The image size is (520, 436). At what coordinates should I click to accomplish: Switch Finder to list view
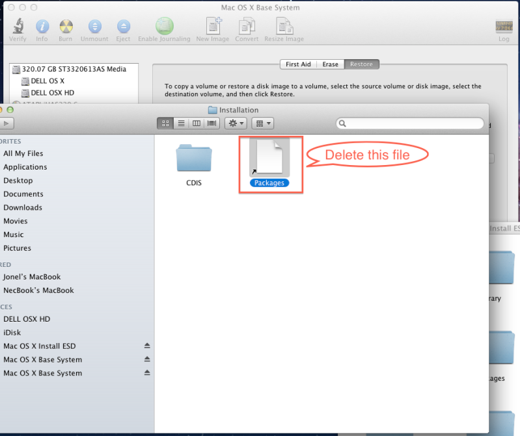[x=181, y=123]
